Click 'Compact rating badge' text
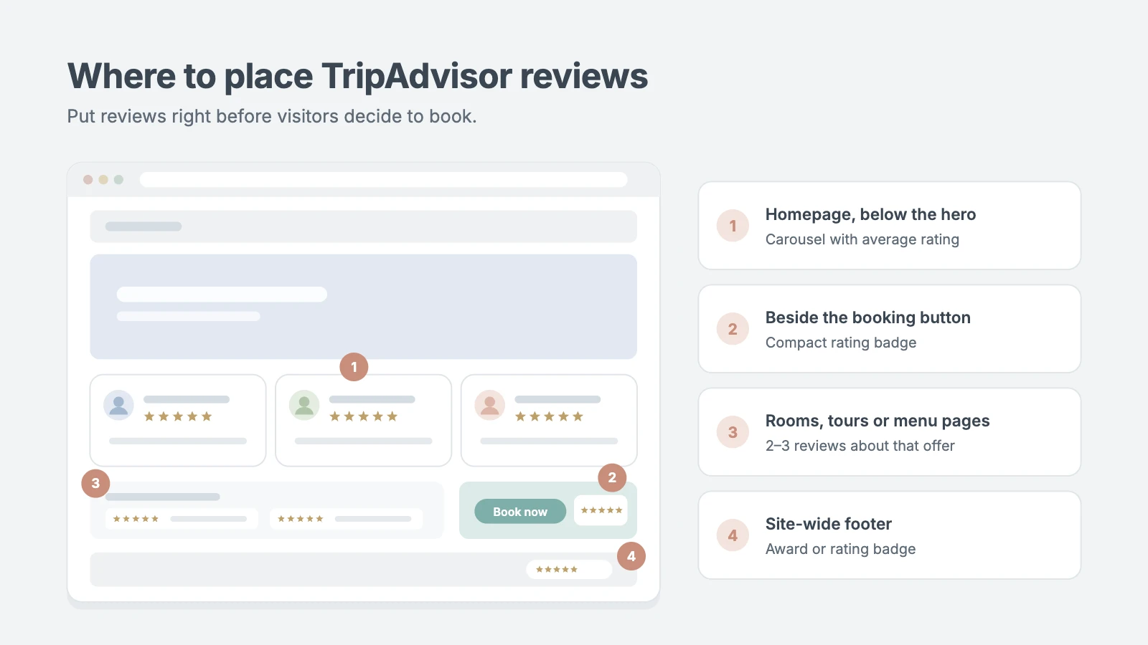 (841, 343)
